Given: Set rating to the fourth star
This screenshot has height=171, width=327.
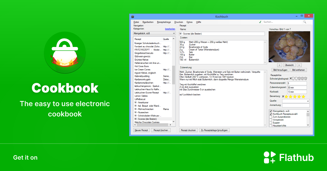Looking at the screenshot, I should pos(299,96).
